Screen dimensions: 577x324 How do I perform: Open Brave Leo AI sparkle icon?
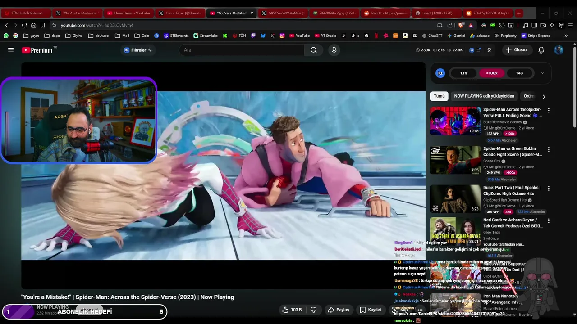point(552,25)
